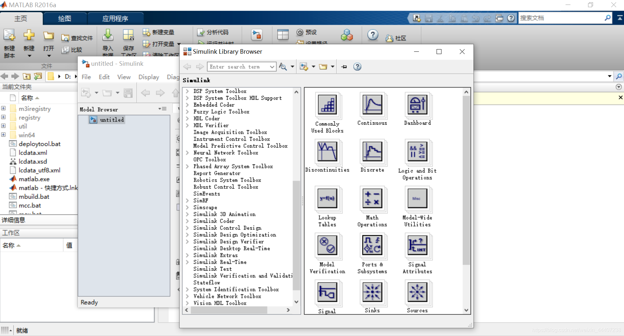Expand the HDL Coder node

coord(187,119)
